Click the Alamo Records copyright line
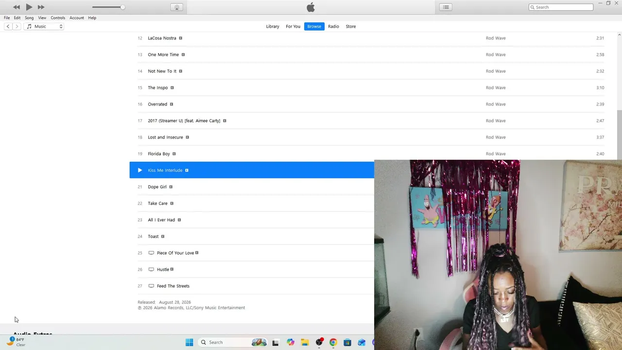This screenshot has height=350, width=622. [x=191, y=308]
